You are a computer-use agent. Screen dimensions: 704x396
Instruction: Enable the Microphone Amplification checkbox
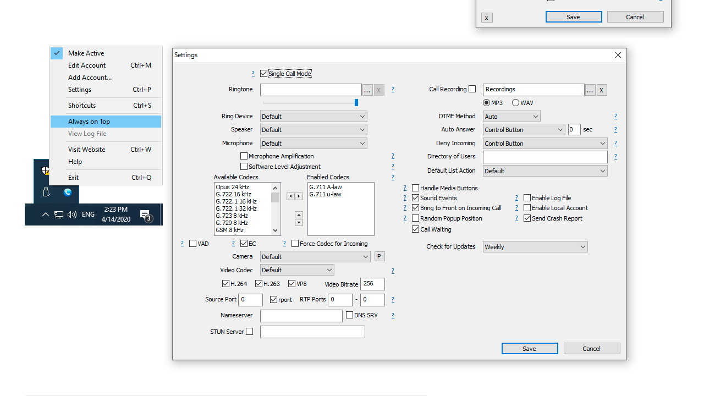244,156
